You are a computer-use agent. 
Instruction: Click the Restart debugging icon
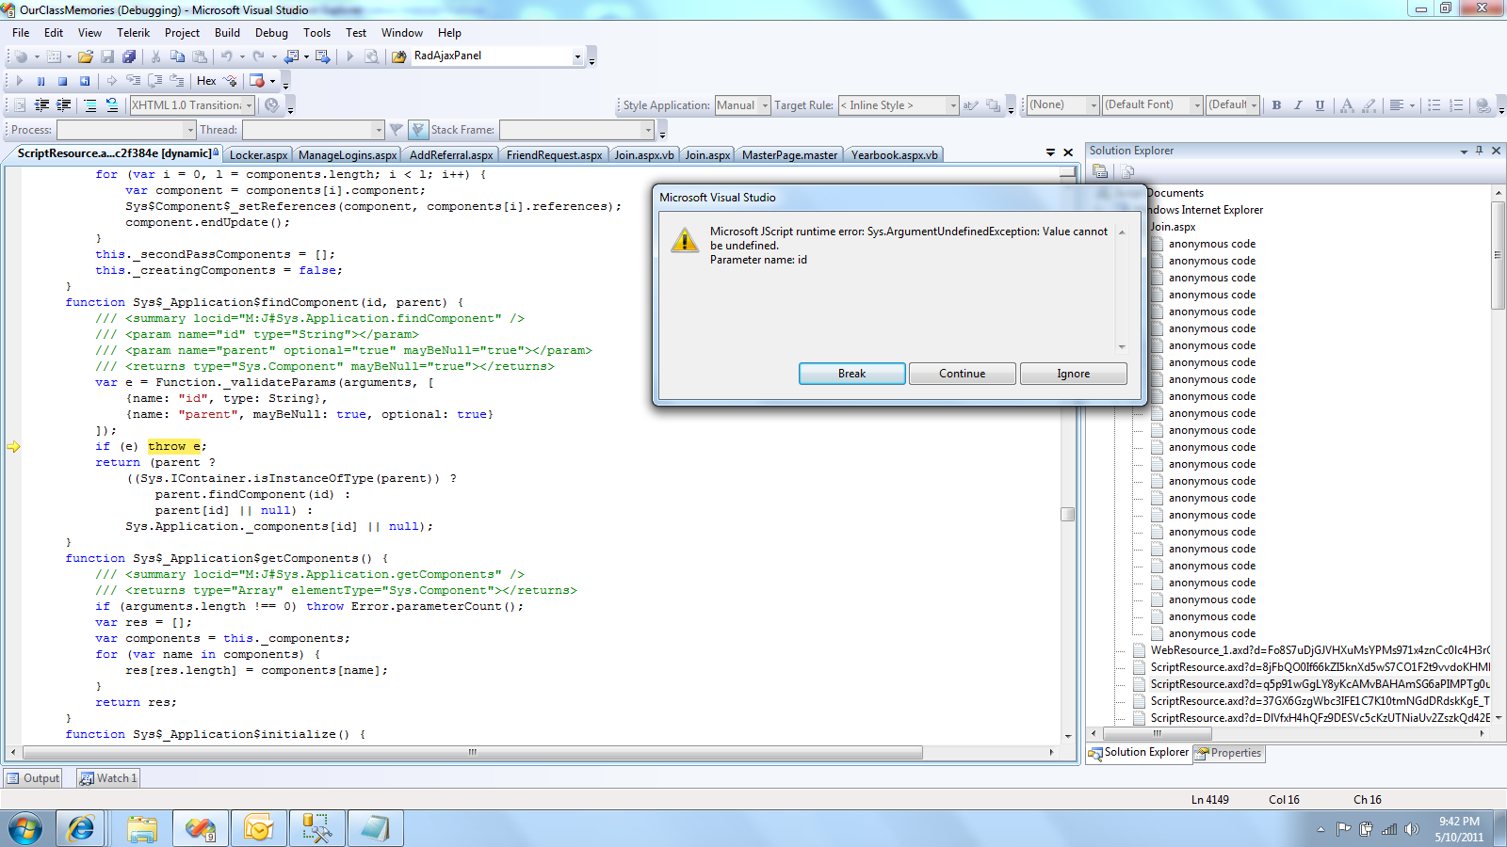click(x=85, y=81)
